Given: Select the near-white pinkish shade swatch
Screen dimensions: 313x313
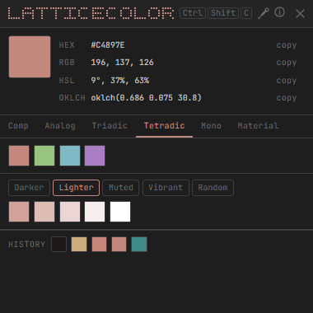Looking at the screenshot, I should [x=95, y=212].
